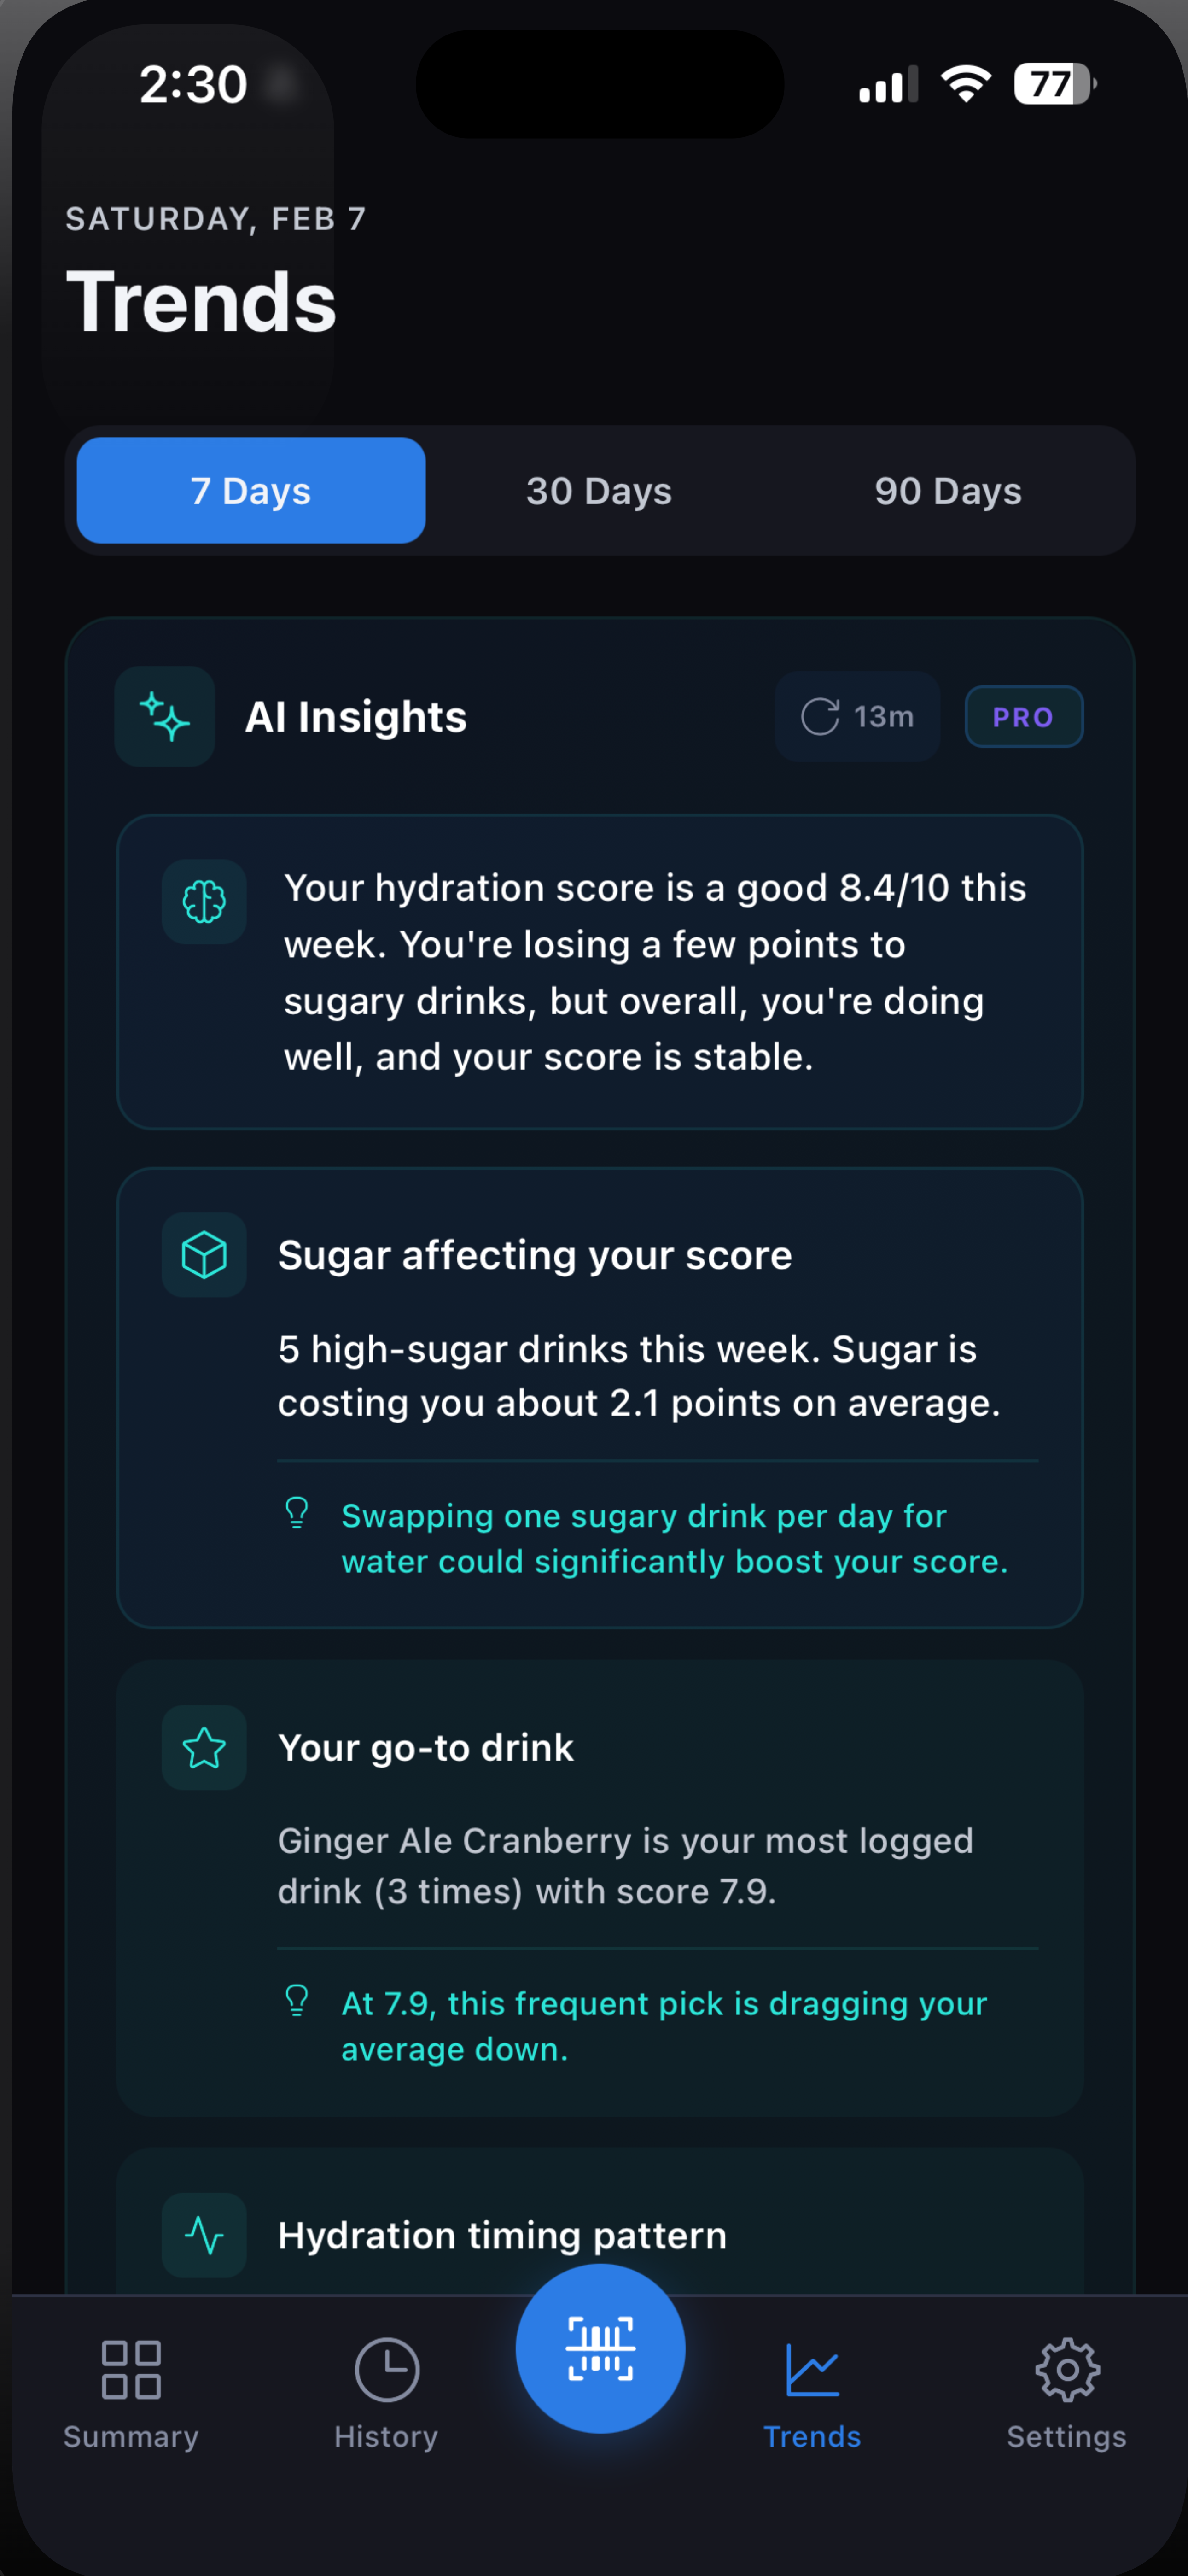The image size is (1188, 2576).
Task: Select the AI Insights sparkle icon
Action: (164, 716)
